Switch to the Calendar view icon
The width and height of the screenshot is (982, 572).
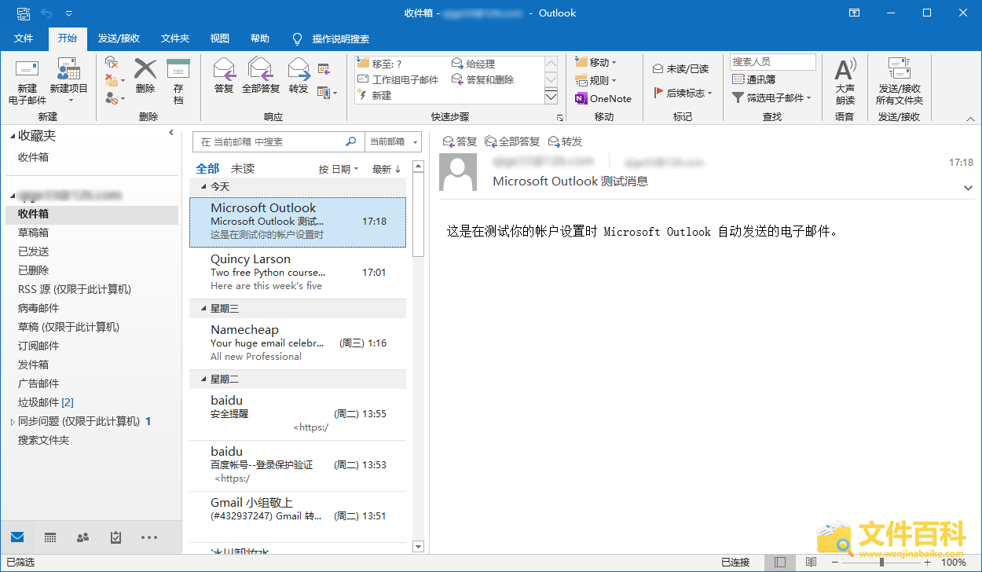point(50,537)
